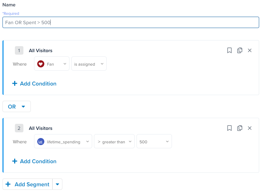
Task: Open the 'greater than' operator dropdown
Action: 114,142
